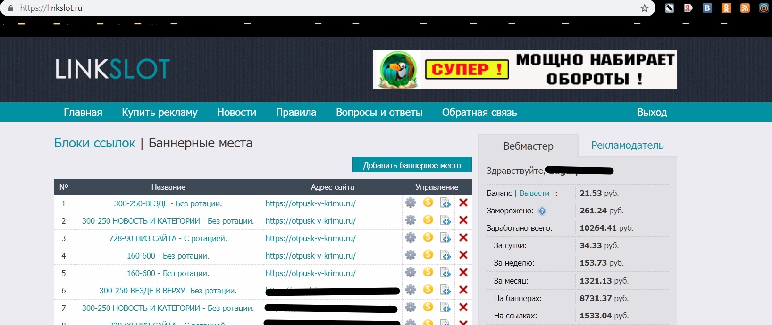Click the coin icon in row 2
This screenshot has height=325, width=772.
click(x=428, y=220)
